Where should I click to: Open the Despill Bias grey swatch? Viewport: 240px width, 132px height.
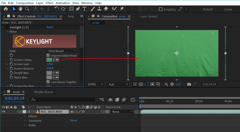pyautogui.click(x=49, y=73)
